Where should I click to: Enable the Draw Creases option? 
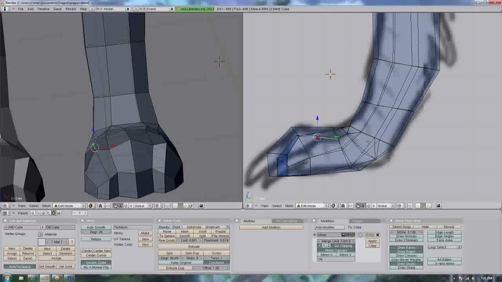click(406, 255)
